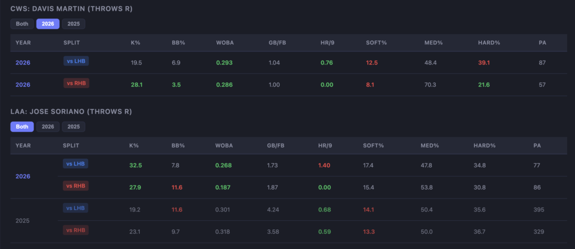Click the WOBA value 0.318
Viewport: 575px width, 249px height.
click(223, 232)
